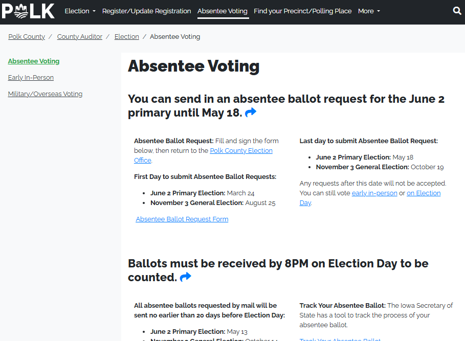Screen dimensions: 465x341
Task: Open the Absentee Ballot Request Form
Action: [x=182, y=219]
